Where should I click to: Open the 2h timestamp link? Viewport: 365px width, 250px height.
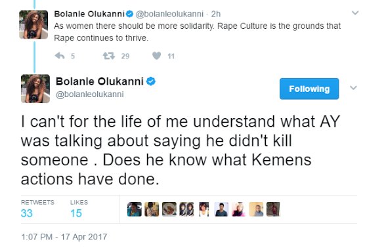tap(216, 14)
